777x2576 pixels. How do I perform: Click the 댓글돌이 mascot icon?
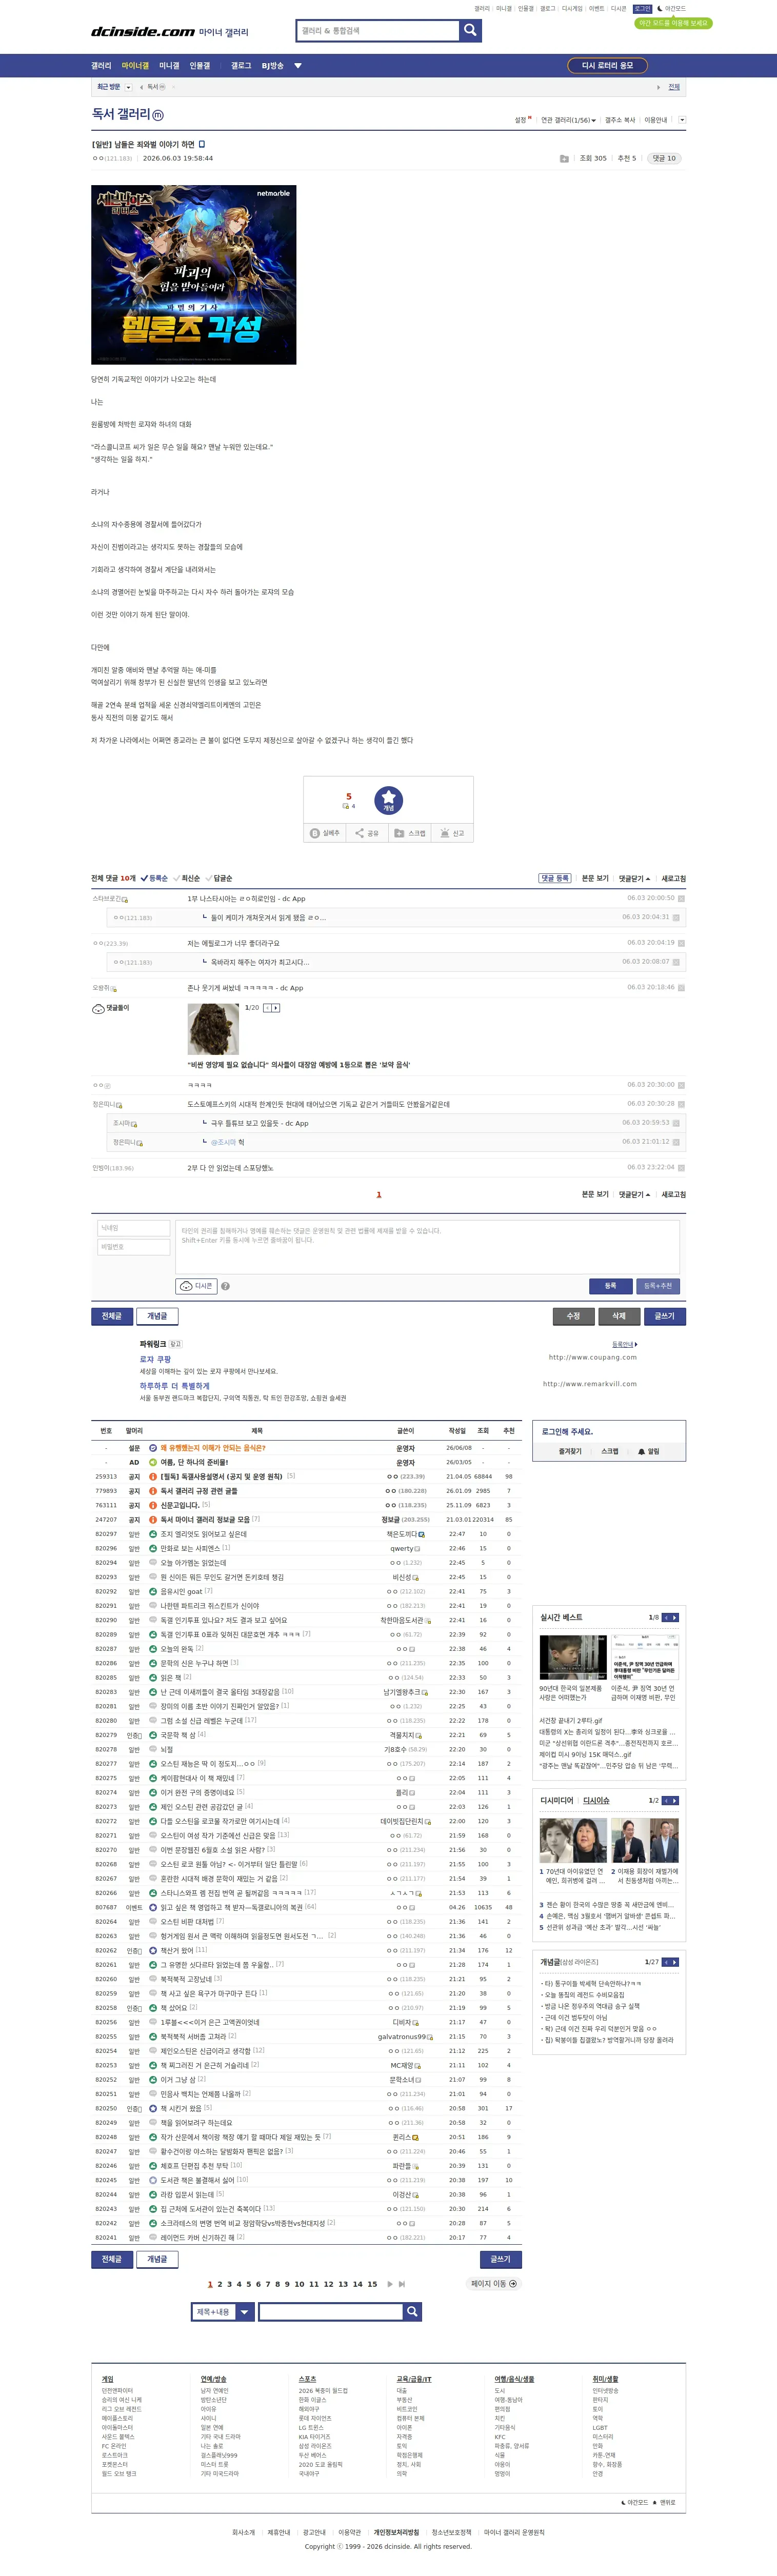(x=98, y=1008)
